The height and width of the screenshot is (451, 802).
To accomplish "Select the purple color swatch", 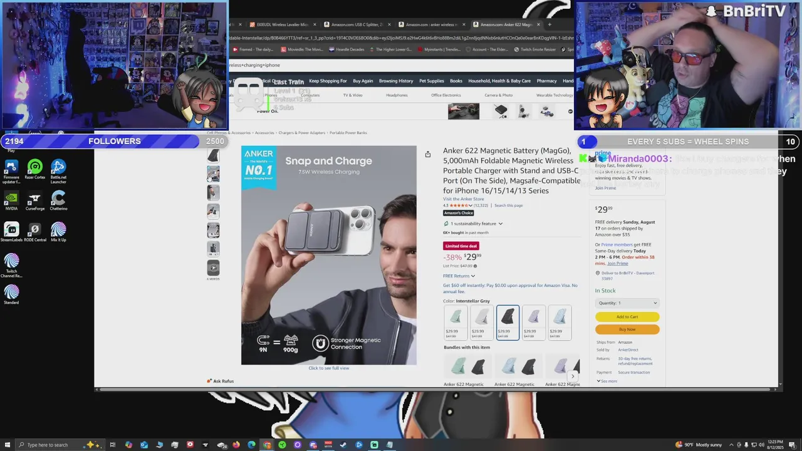I will 534,323.
